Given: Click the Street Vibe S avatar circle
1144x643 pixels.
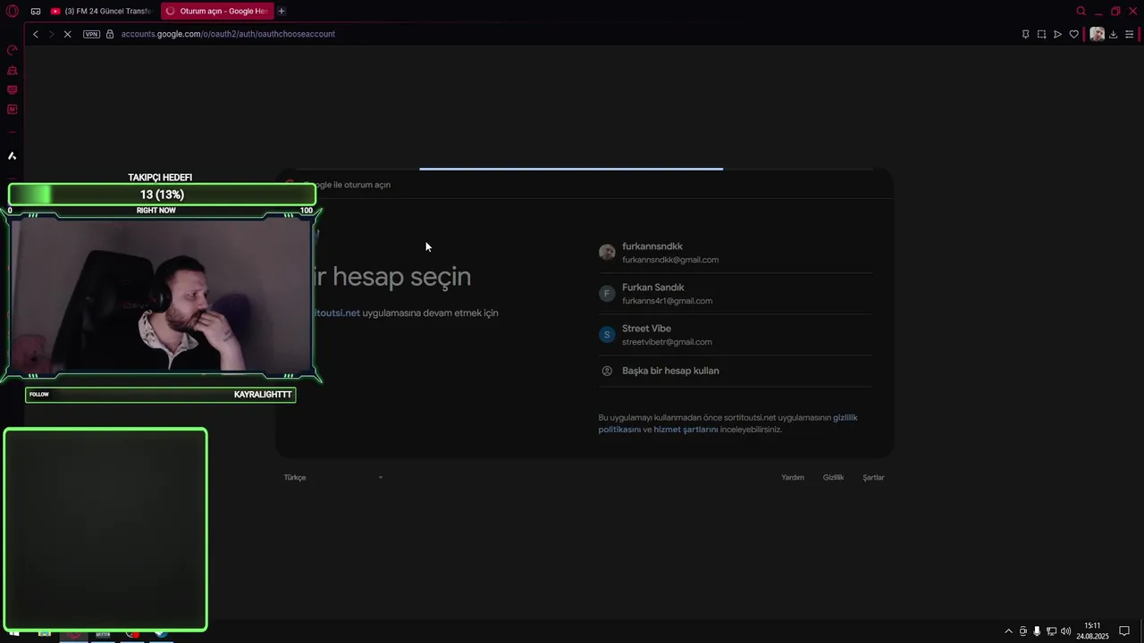Looking at the screenshot, I should (x=607, y=335).
